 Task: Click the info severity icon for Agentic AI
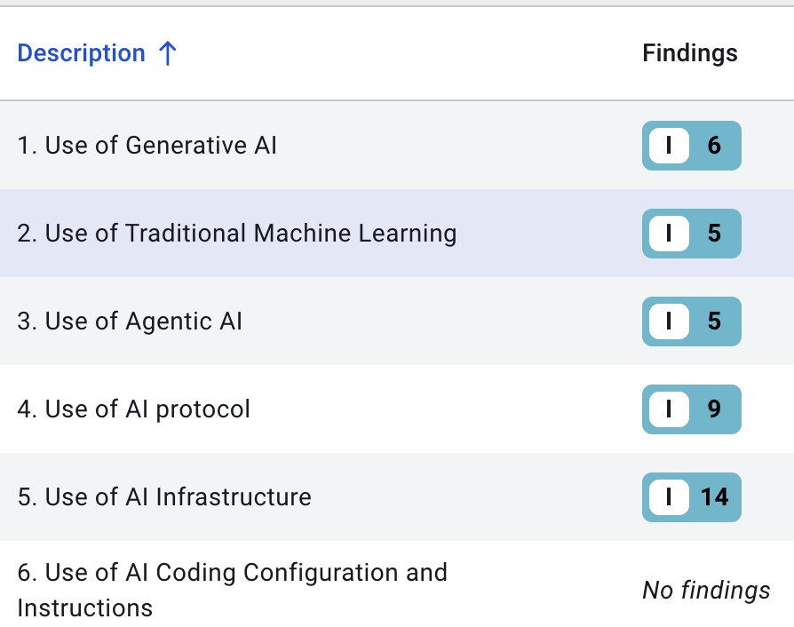tap(669, 321)
